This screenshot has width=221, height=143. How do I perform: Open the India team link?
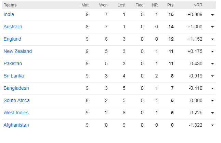click(x=9, y=14)
